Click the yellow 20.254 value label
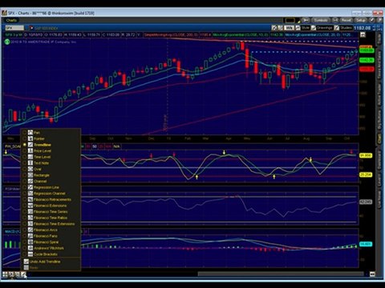Screen dimensions: 385x288 pos(366,174)
